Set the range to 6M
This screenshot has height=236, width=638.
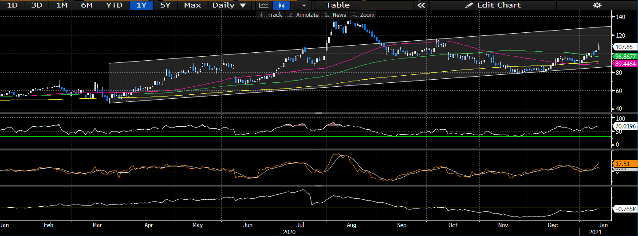87,5
